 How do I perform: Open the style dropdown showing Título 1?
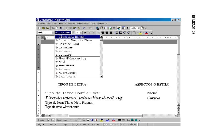click(x=53, y=33)
